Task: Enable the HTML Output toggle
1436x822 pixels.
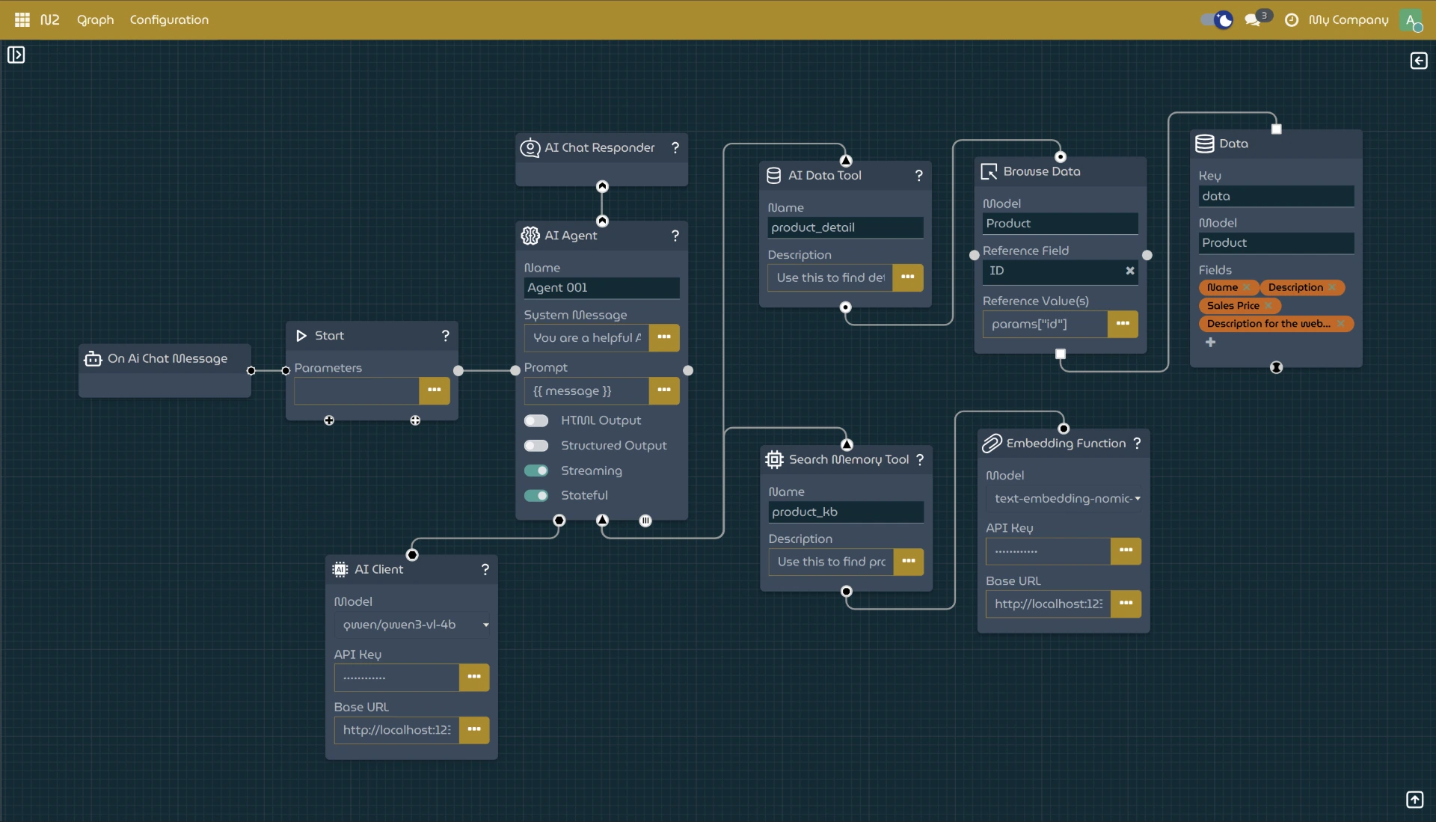Action: point(536,420)
